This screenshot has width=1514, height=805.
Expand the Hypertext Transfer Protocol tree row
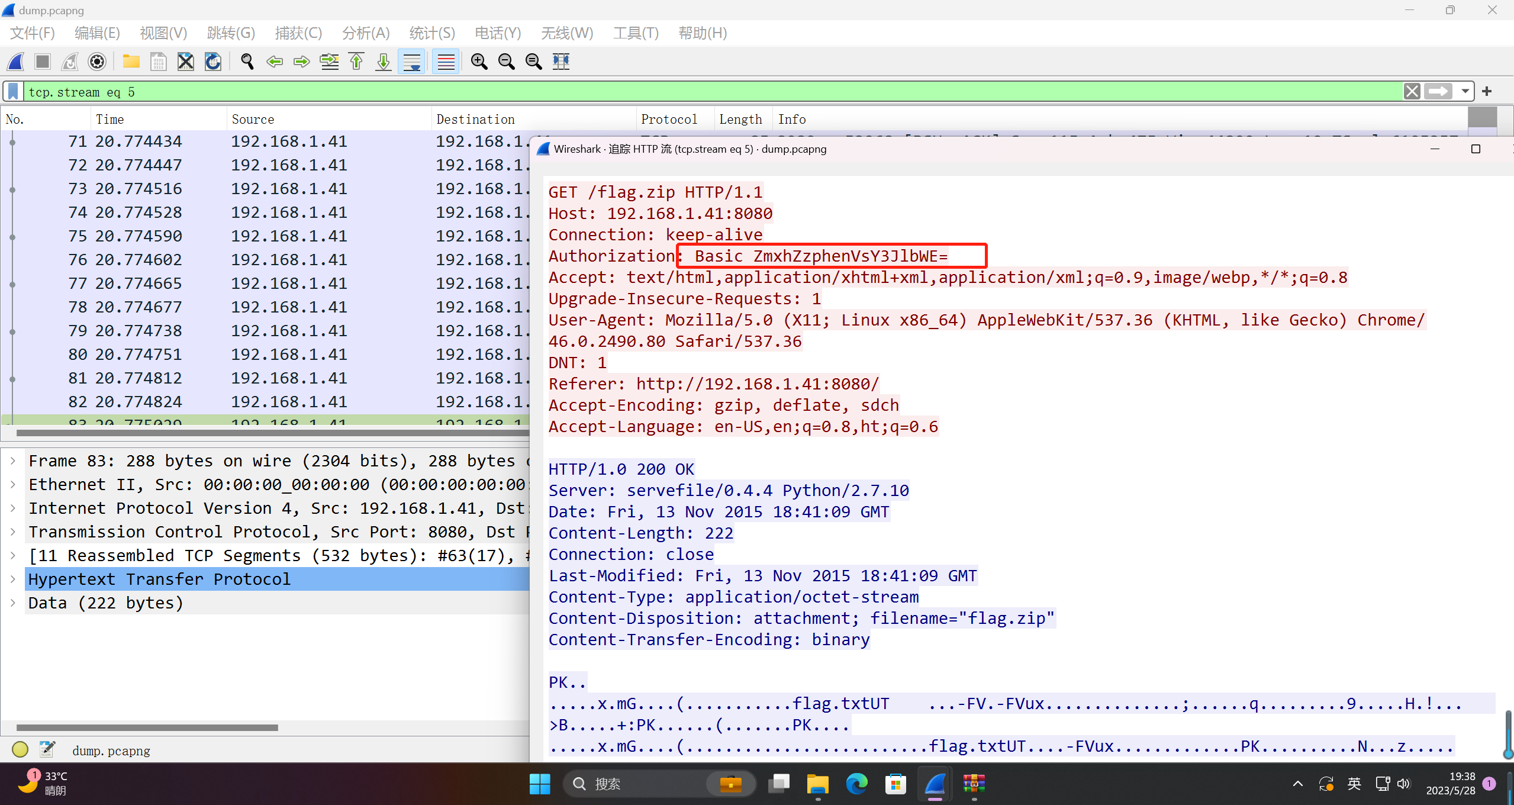(x=13, y=579)
